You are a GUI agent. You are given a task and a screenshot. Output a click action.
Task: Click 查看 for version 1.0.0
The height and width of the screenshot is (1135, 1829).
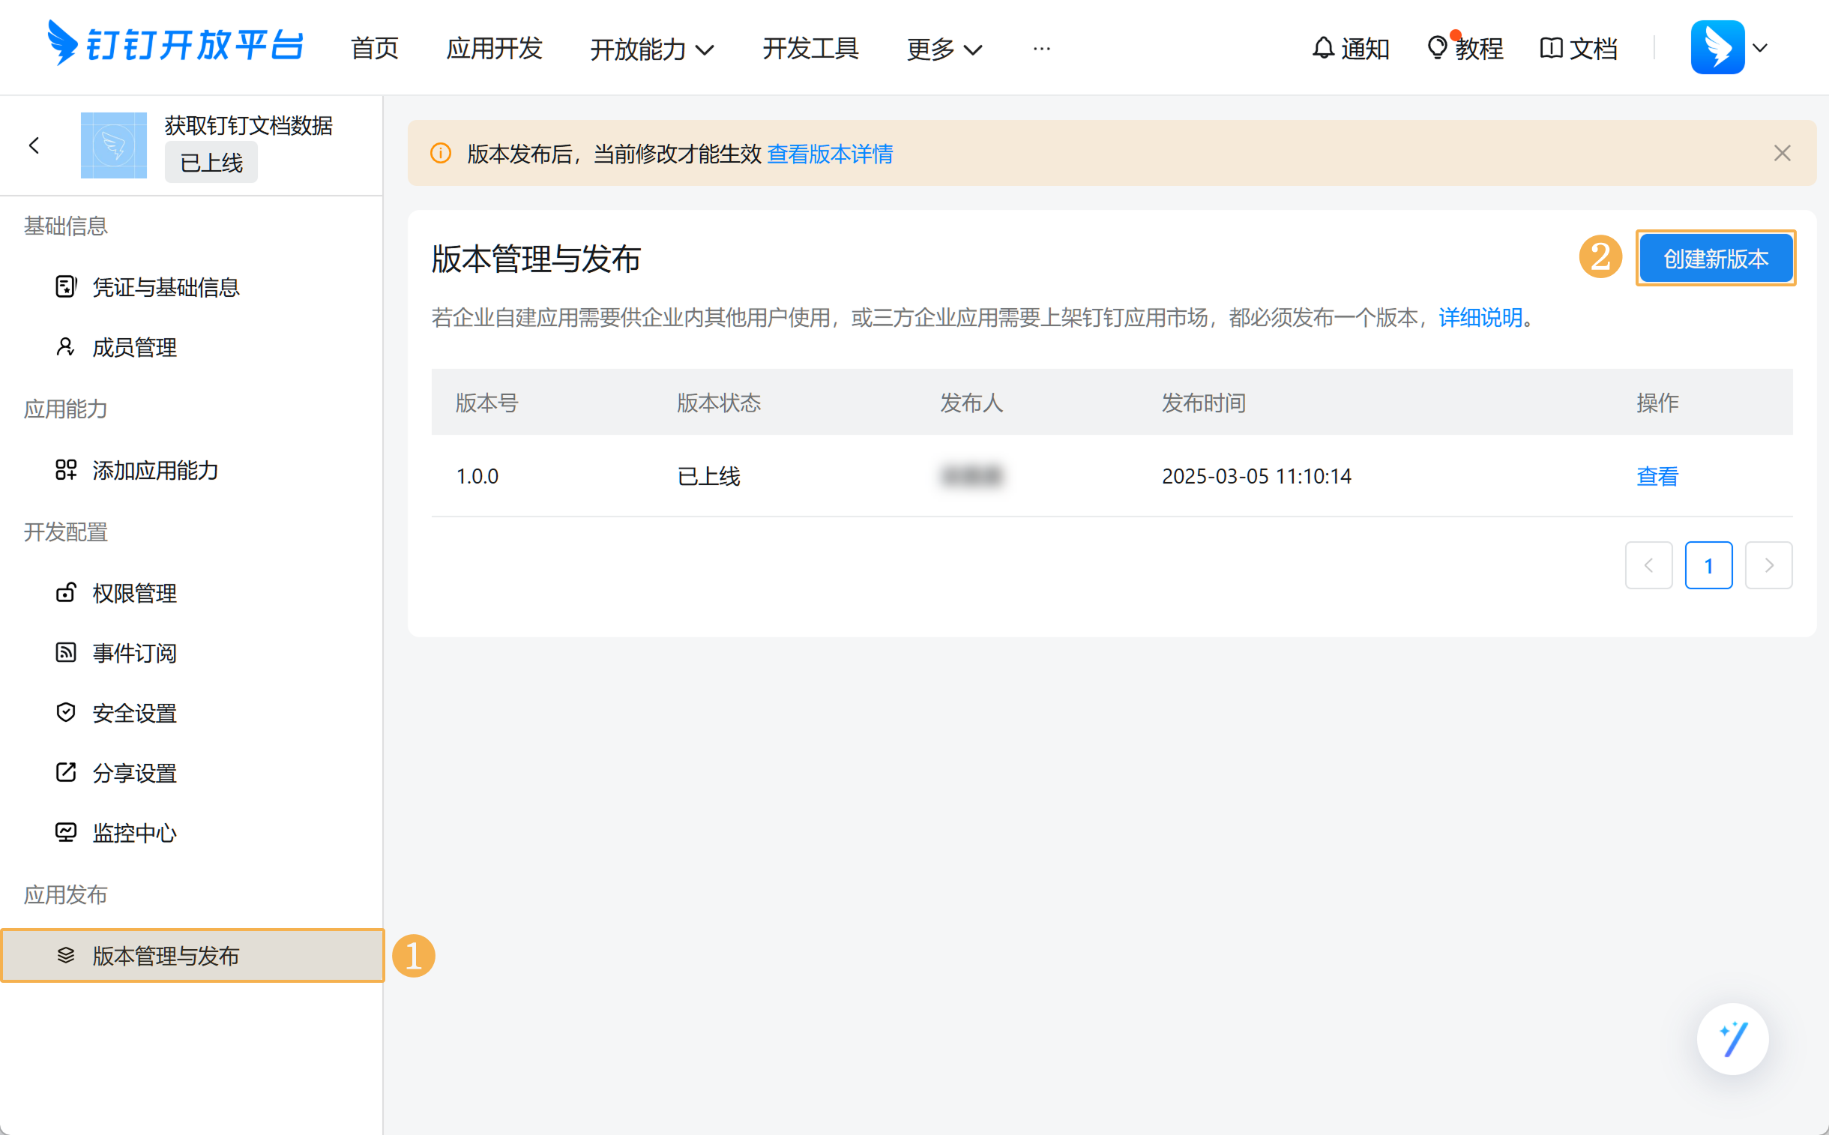click(x=1657, y=476)
